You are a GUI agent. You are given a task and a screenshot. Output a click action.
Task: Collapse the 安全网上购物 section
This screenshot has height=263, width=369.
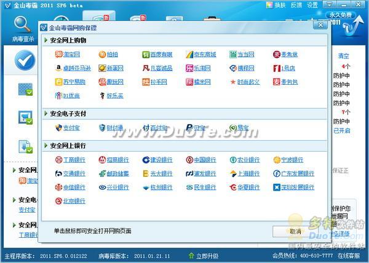(46, 40)
